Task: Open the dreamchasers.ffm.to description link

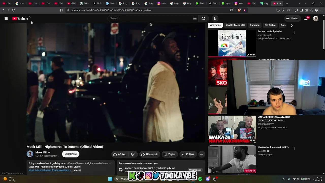Action: (50, 170)
